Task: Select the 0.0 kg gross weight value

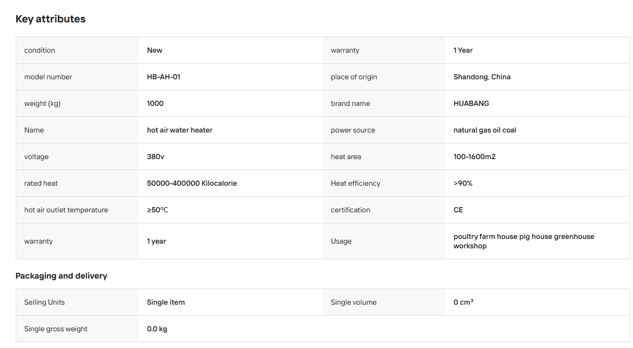Action: coord(157,329)
